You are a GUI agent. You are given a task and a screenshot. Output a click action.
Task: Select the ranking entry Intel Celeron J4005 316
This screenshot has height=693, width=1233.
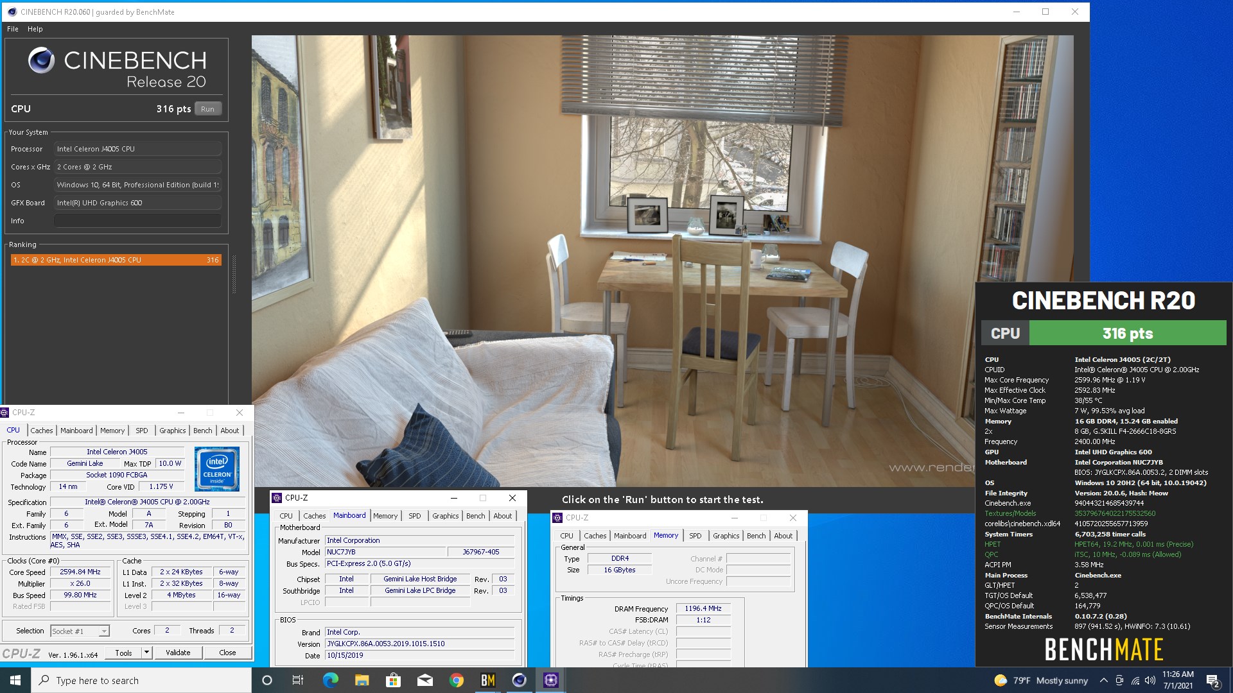coord(116,260)
